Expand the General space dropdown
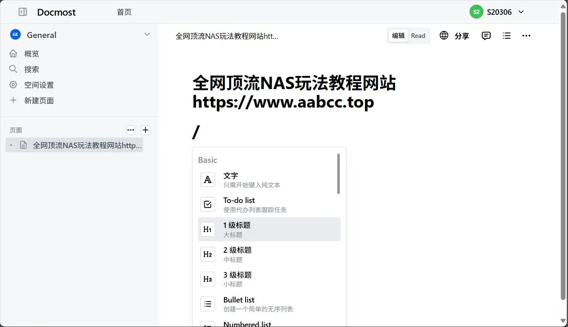This screenshot has width=568, height=327. tap(147, 35)
